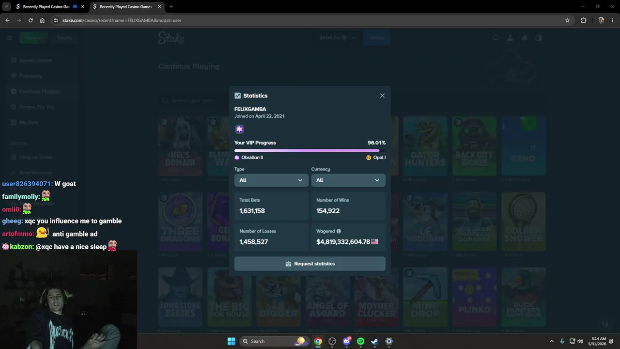This screenshot has height=349, width=620.
Task: Open the Rack City Riches game thumbnail
Action: (x=474, y=146)
